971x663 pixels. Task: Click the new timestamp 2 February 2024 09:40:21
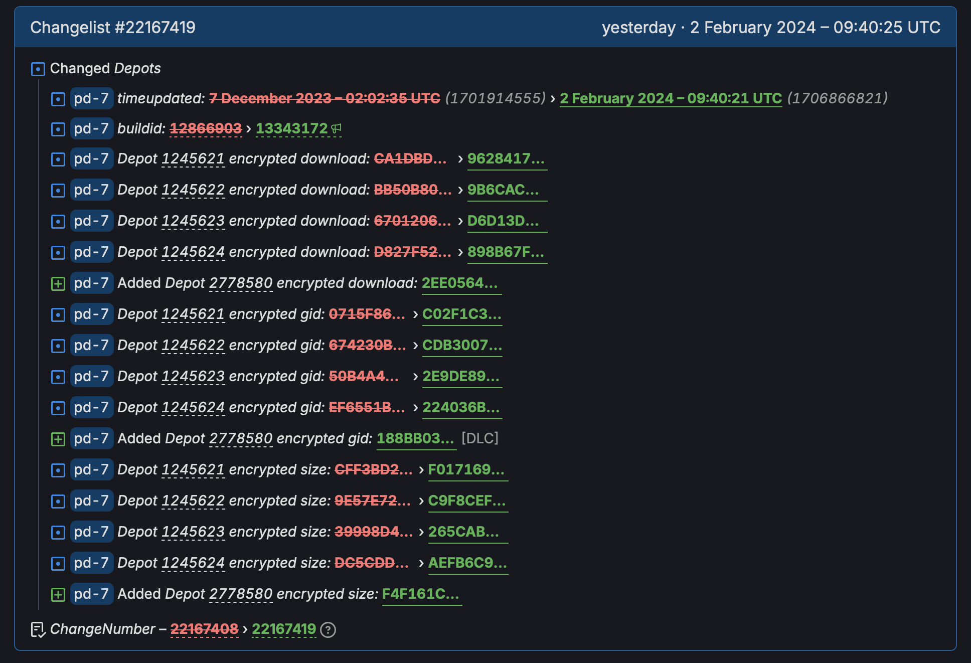tap(671, 98)
